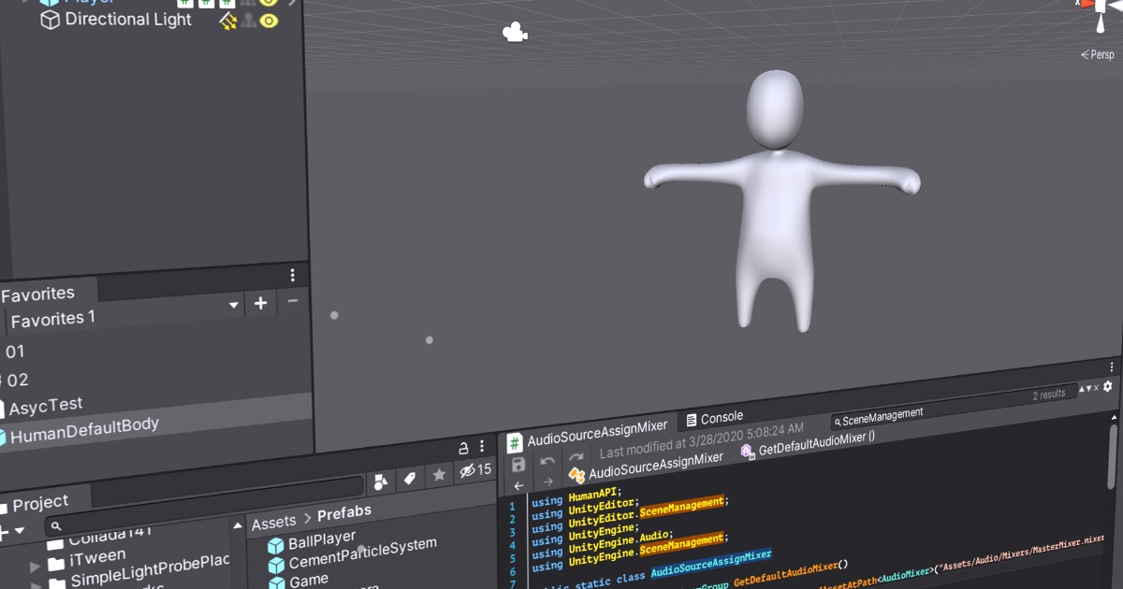The image size is (1123, 589).
Task: Click the GetDefaultAudioMixer method icon
Action: 747,452
